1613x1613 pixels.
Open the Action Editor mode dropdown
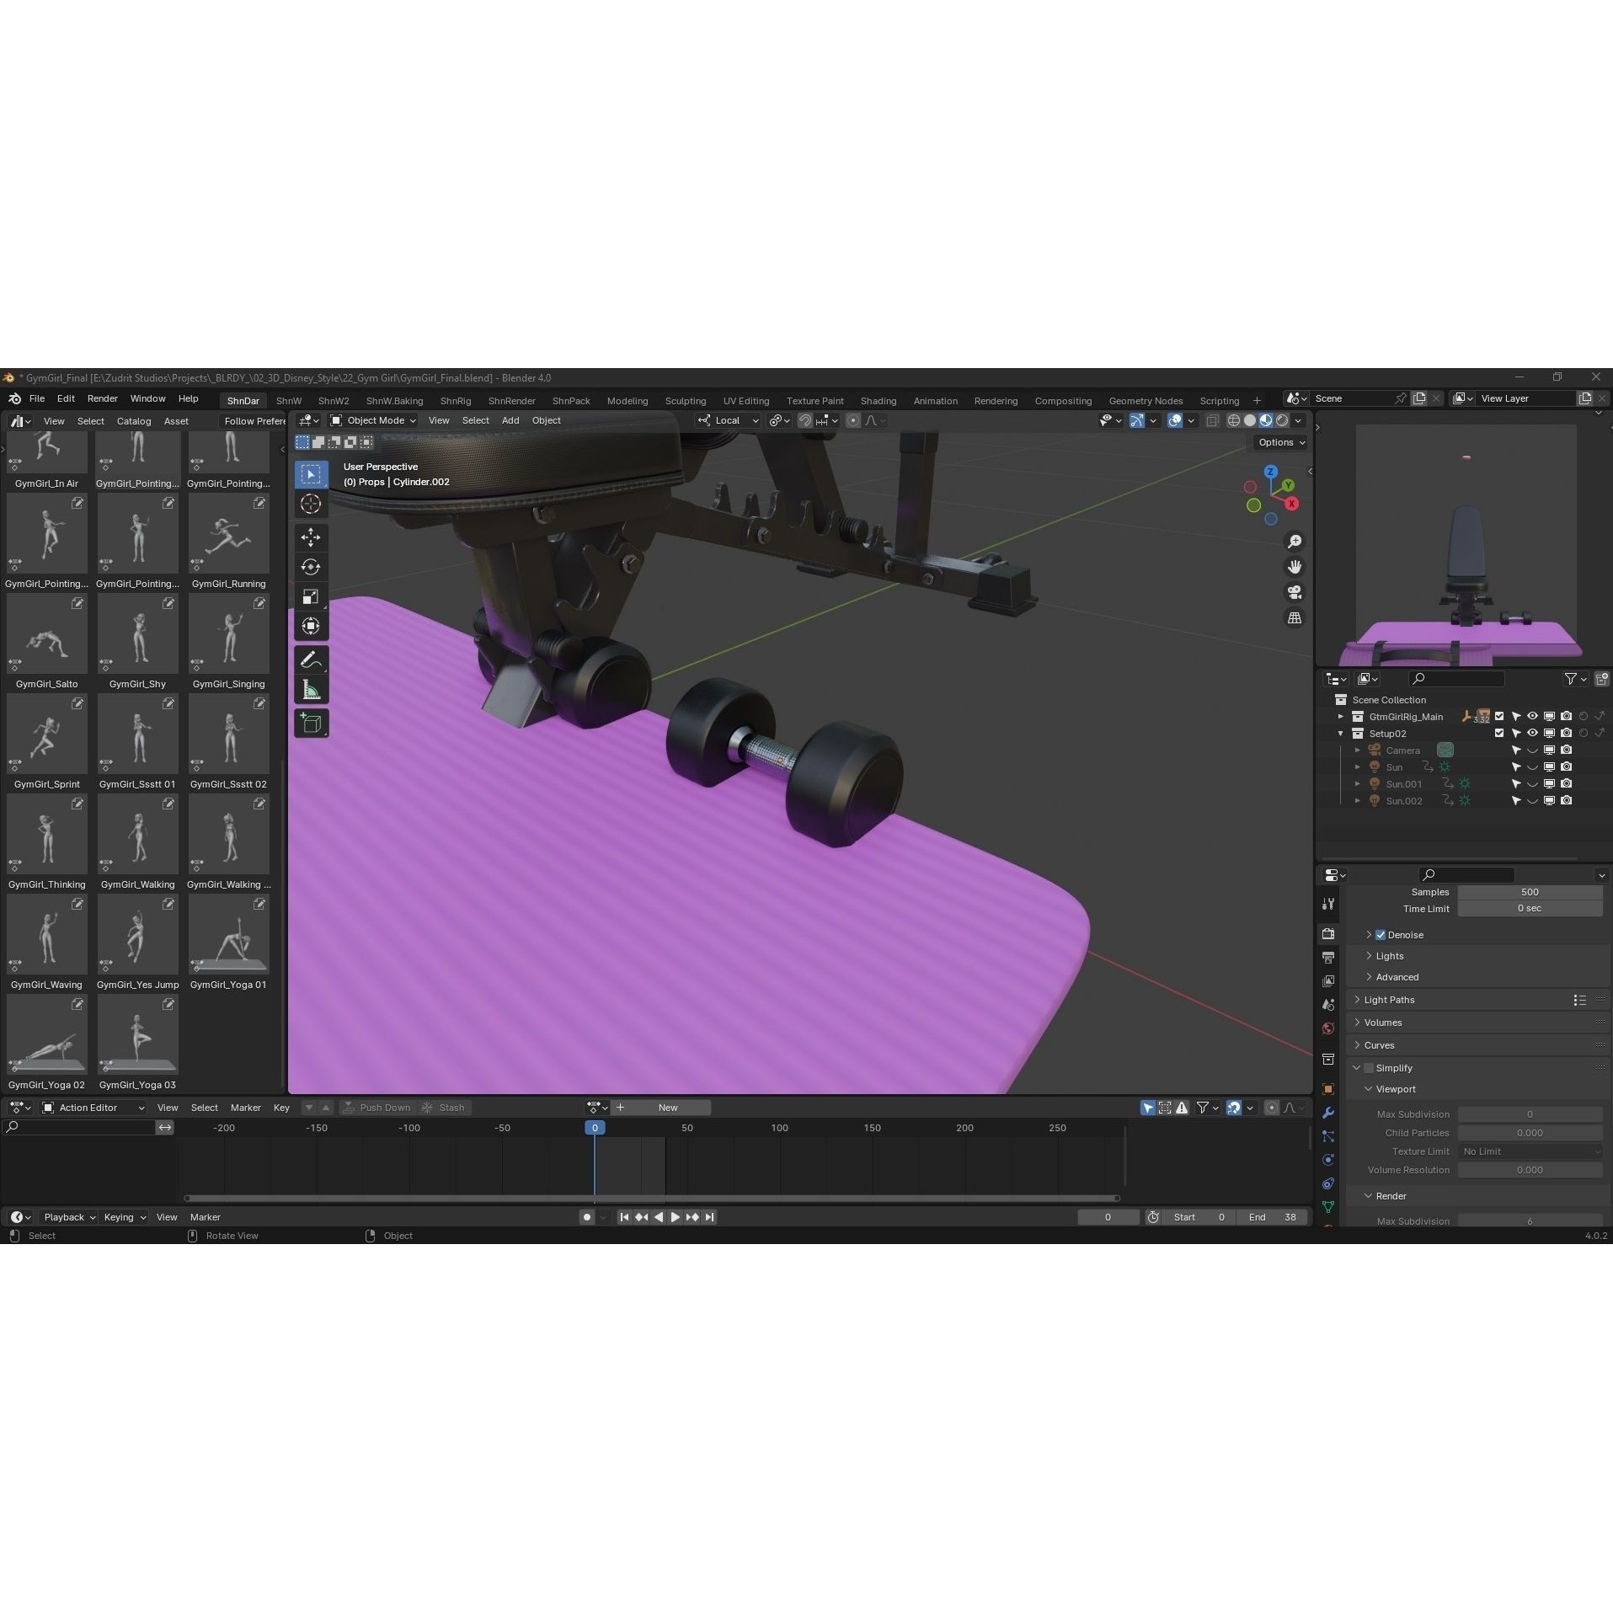pyautogui.click(x=93, y=1108)
